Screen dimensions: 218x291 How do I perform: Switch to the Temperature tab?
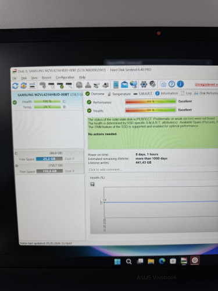pos(119,94)
